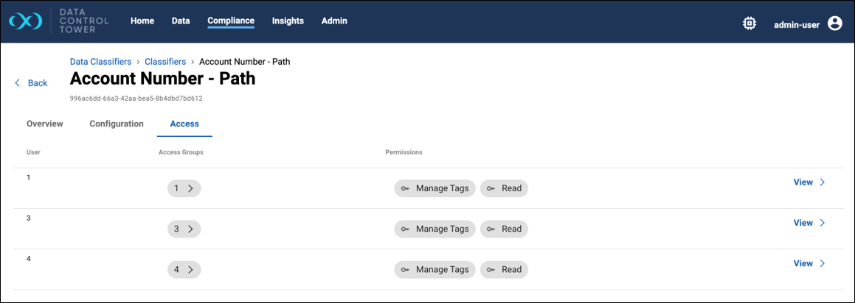Click the admin-user profile avatar icon
The height and width of the screenshot is (303, 855).
[x=835, y=24]
